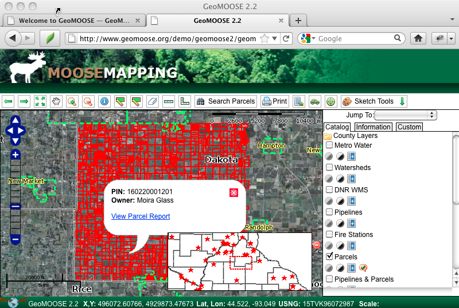Click the green car toolbar icon
The height and width of the screenshot is (308, 459).
pos(314,101)
